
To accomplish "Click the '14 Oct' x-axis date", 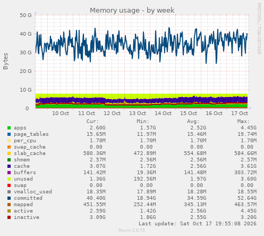I will (x=163, y=113).
